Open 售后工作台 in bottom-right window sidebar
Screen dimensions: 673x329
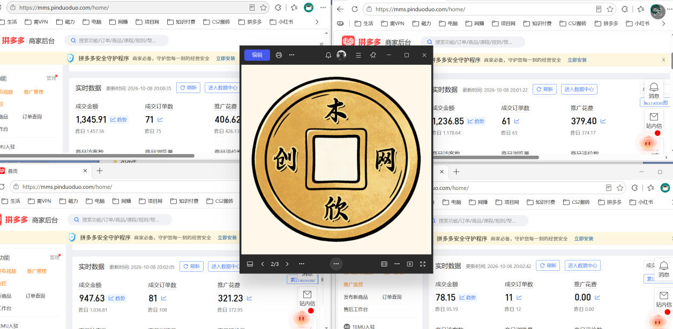(356, 309)
